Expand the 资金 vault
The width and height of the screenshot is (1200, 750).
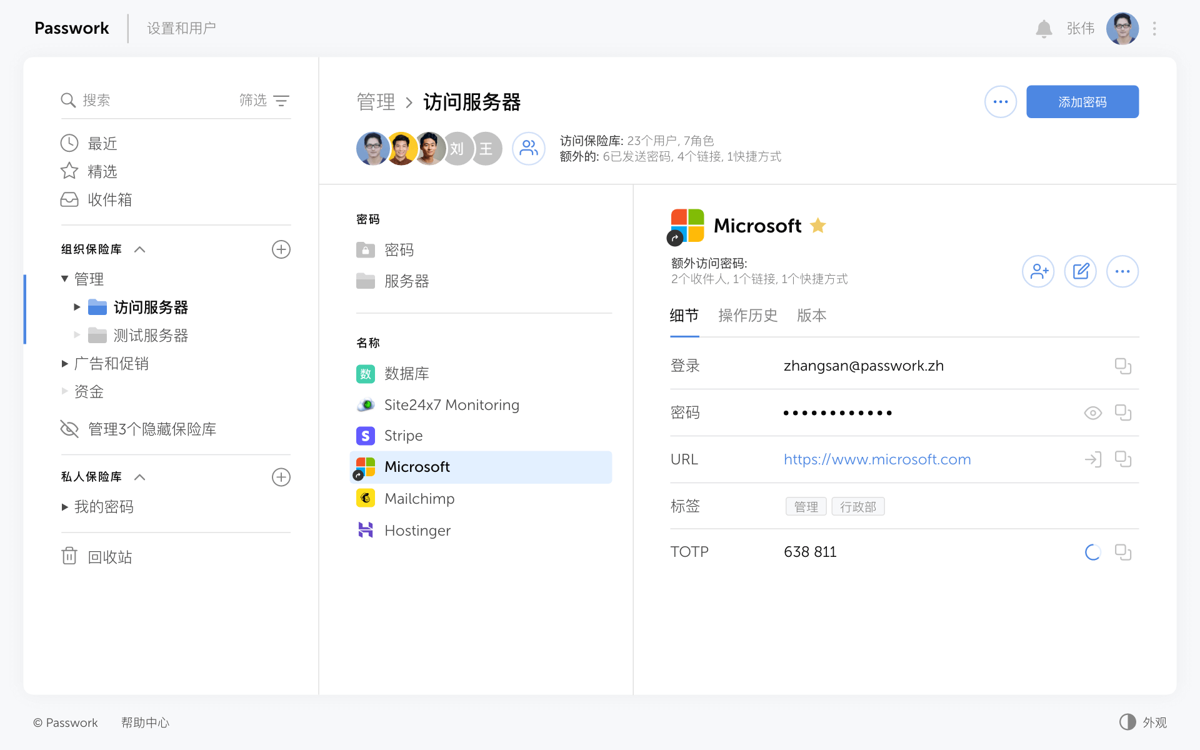pyautogui.click(x=64, y=391)
